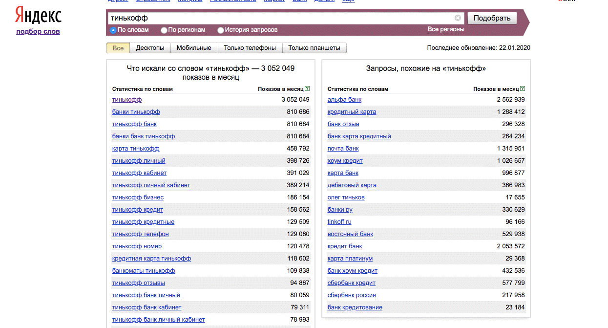Open the банк отзыв link
This screenshot has width=608, height=328.
pos(343,124)
